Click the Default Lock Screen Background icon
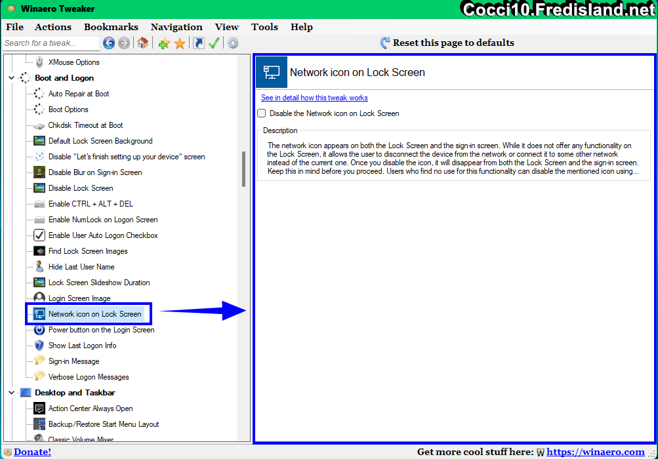 click(39, 141)
